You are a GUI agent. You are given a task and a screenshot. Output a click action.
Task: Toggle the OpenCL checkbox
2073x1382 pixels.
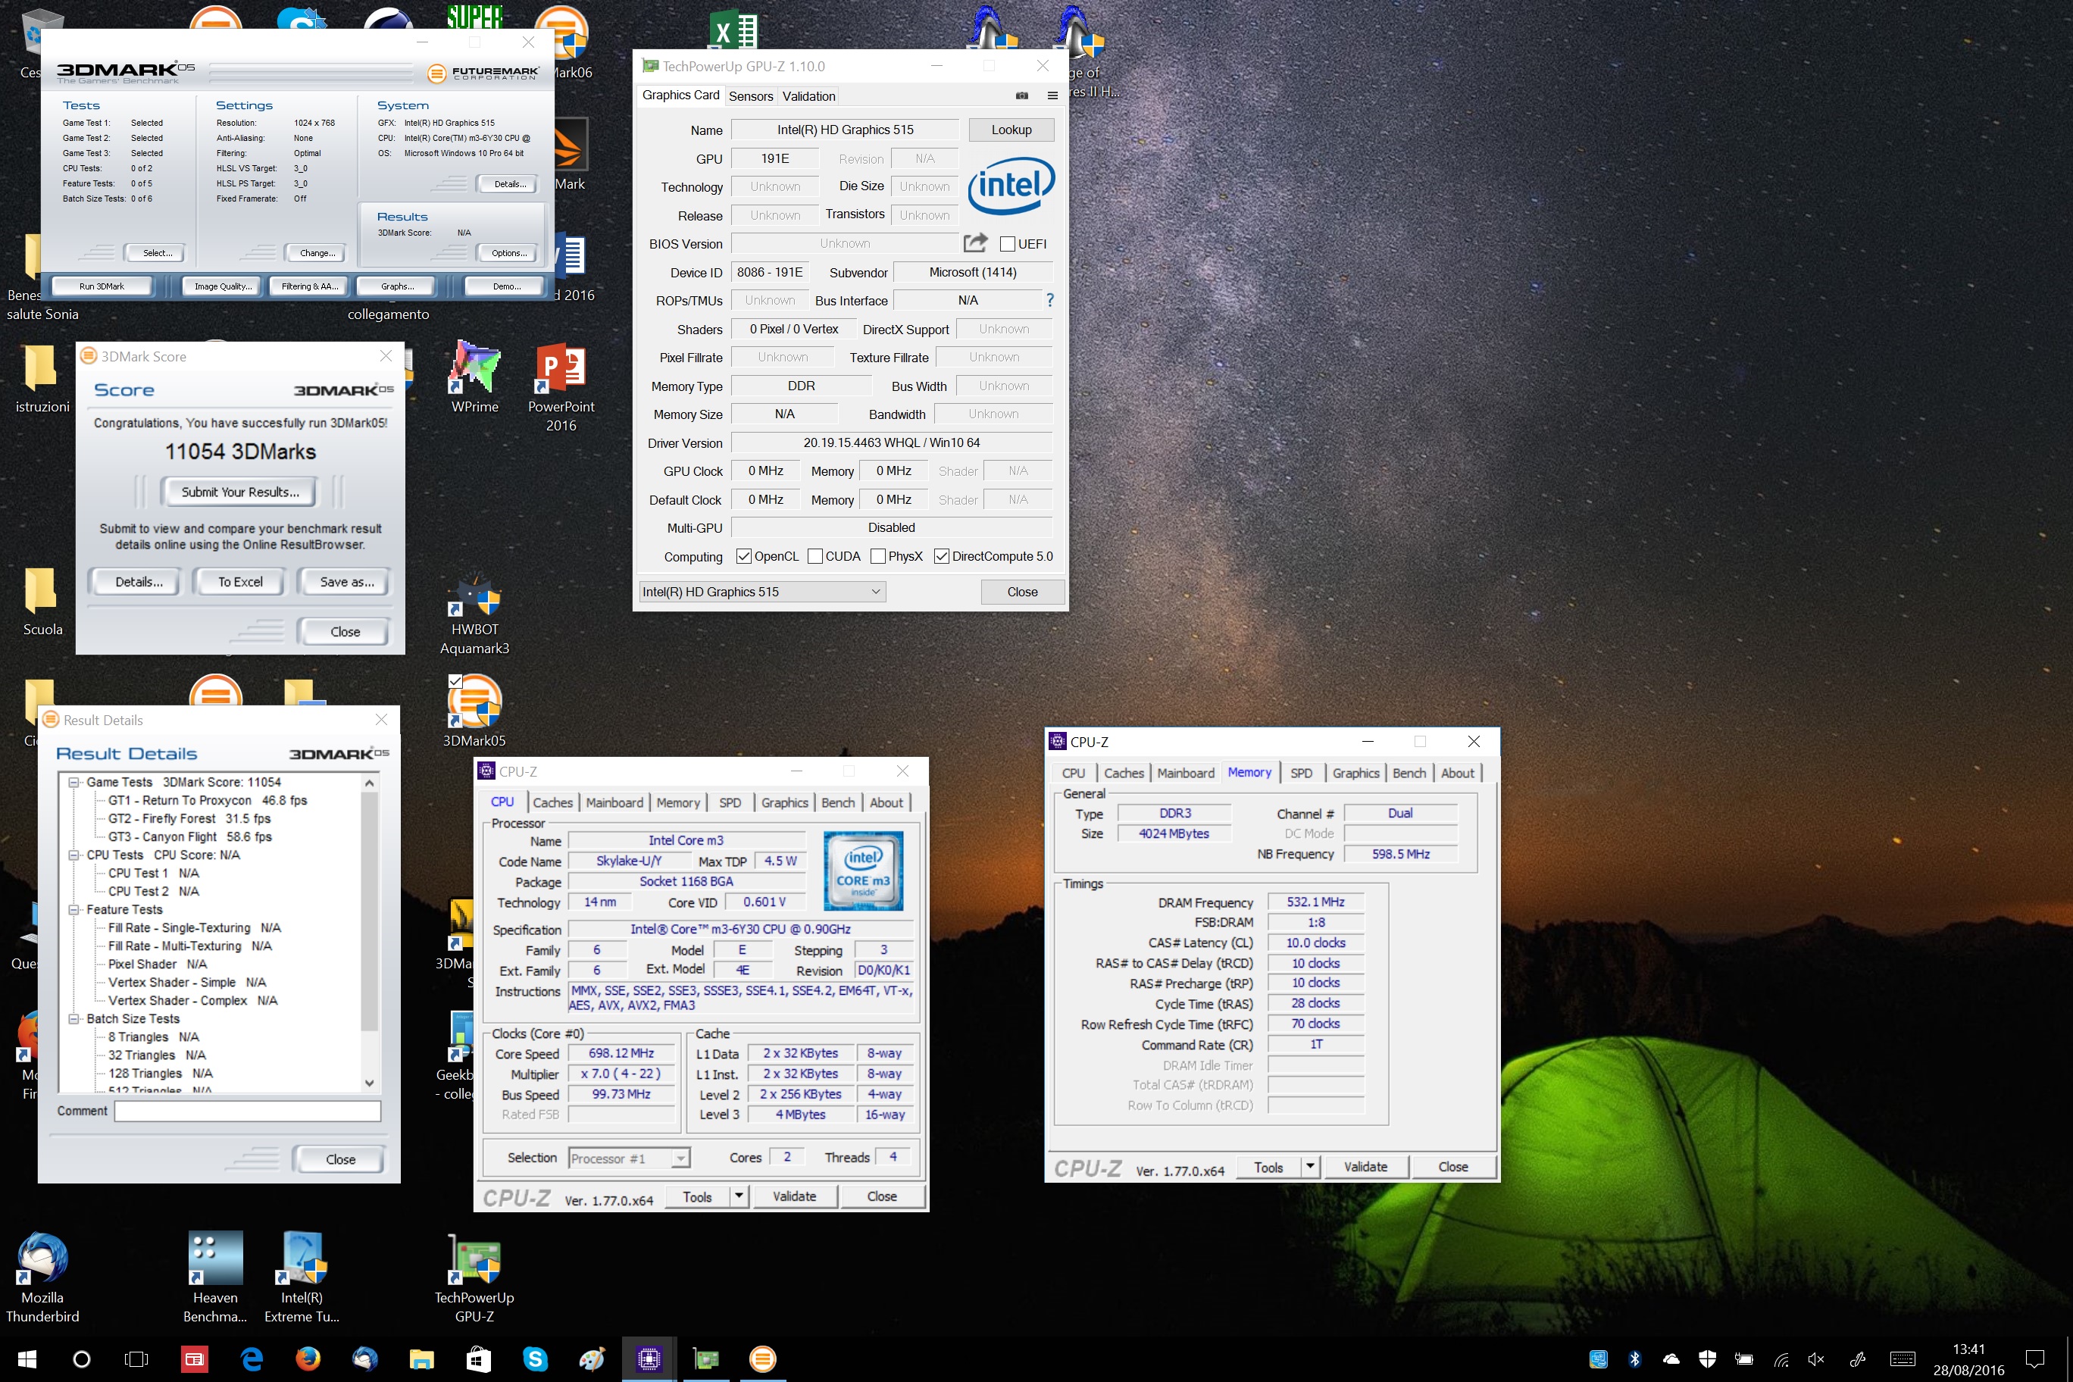tap(744, 556)
